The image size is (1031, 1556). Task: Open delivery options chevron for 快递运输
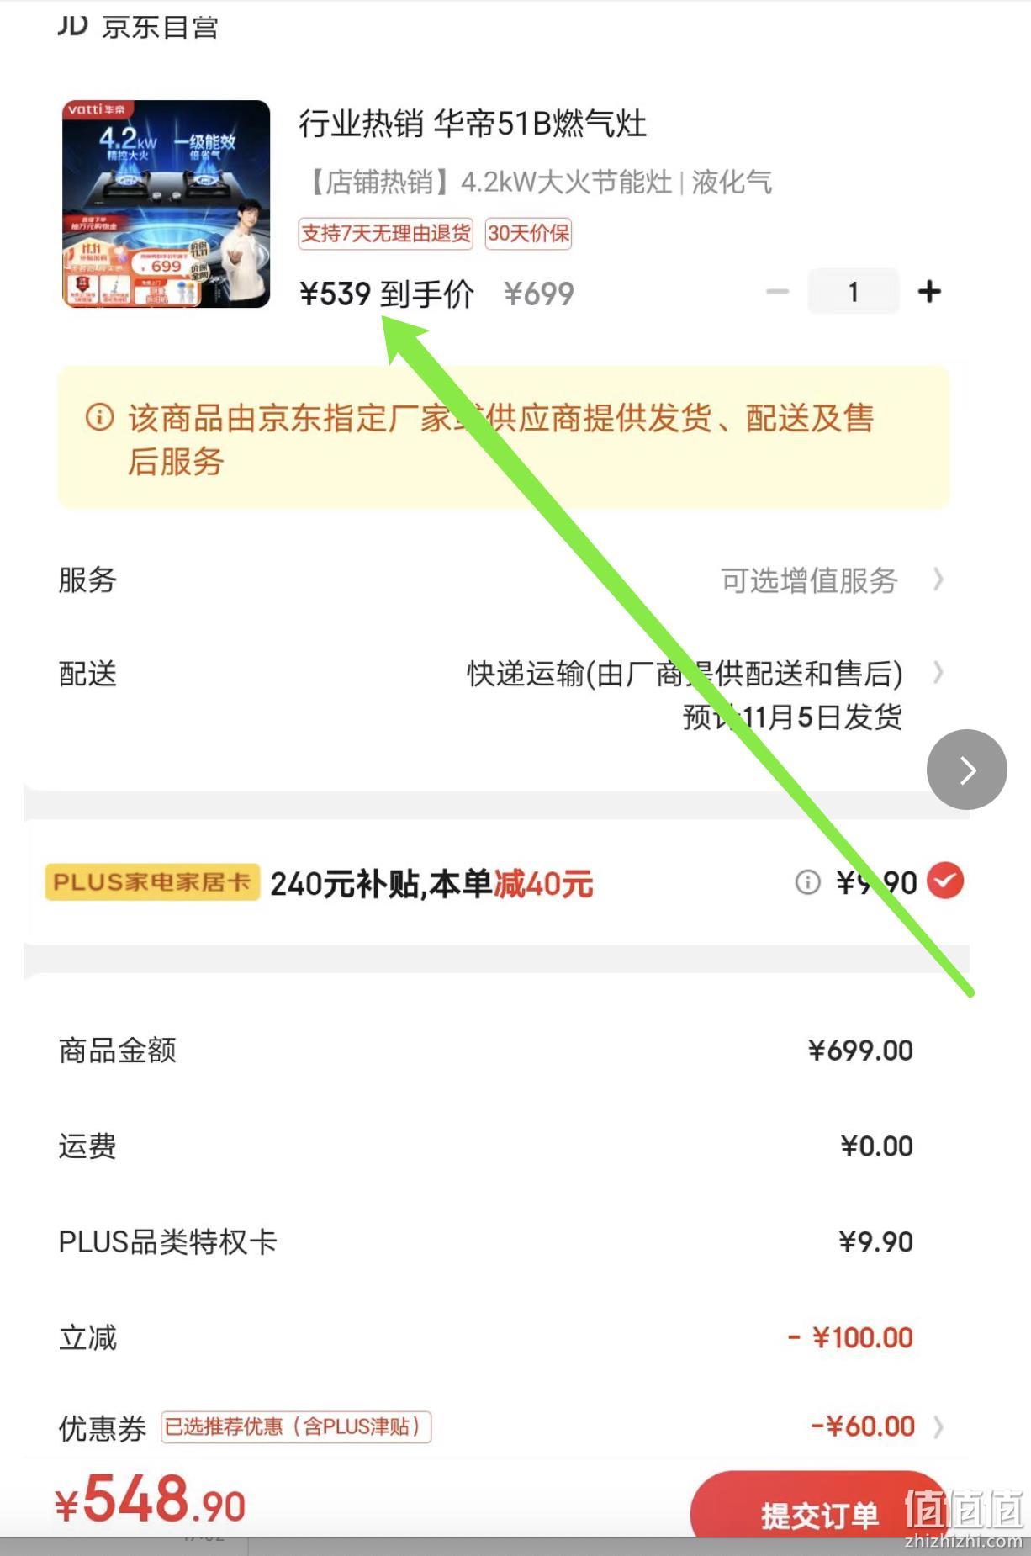coord(938,673)
